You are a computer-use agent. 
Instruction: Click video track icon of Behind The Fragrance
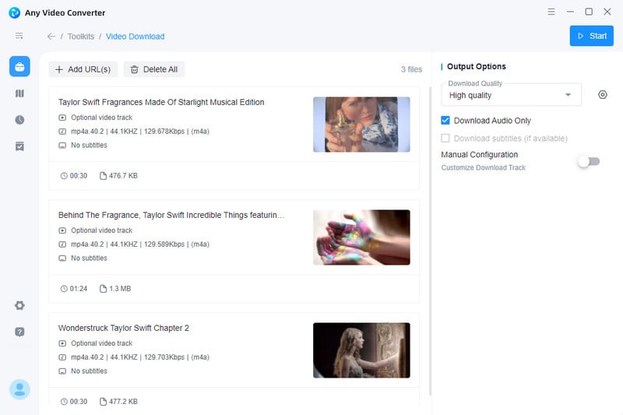pyautogui.click(x=62, y=230)
